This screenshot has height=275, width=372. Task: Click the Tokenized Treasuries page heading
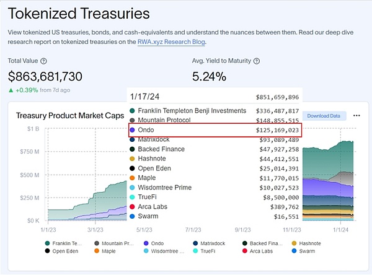coord(79,12)
